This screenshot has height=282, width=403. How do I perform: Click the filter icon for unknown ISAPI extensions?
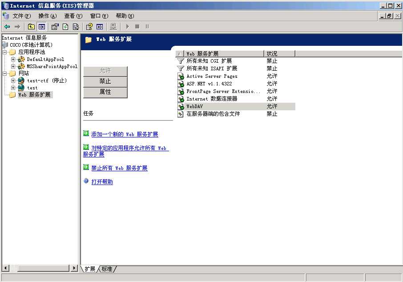pos(181,68)
